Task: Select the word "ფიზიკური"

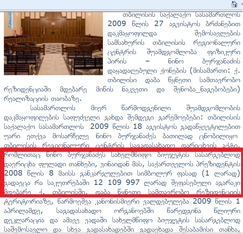Action: (224, 52)
